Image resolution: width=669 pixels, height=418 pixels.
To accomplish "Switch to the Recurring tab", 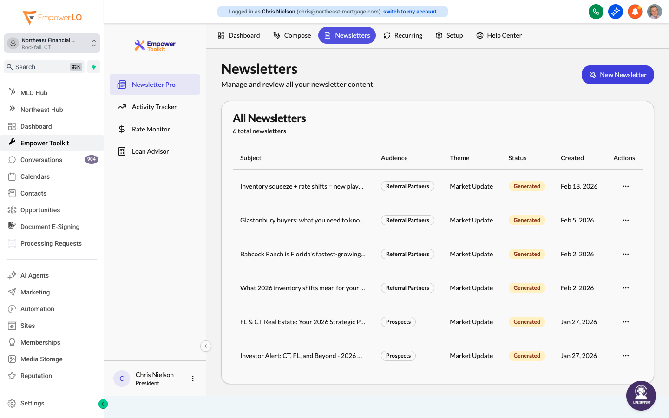I will coord(403,35).
